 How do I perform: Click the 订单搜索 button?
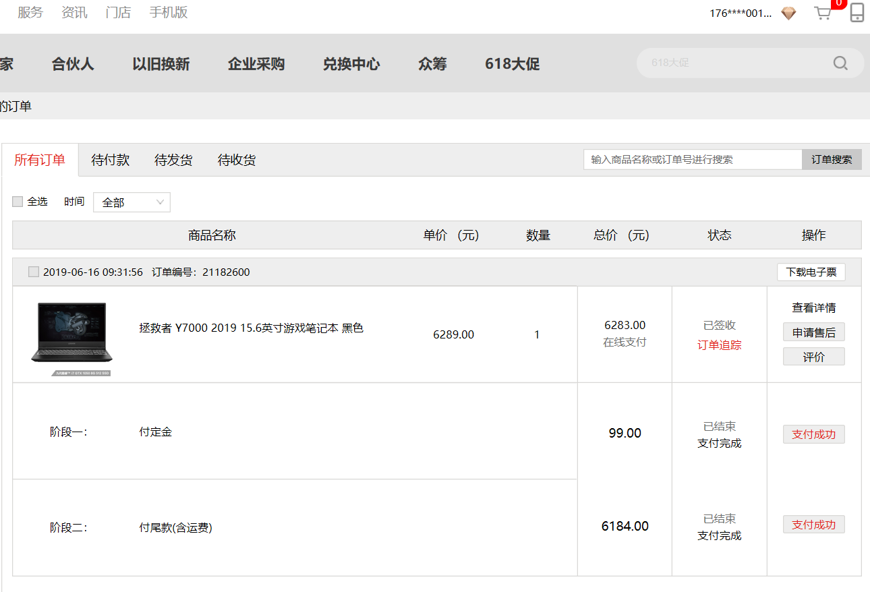832,160
